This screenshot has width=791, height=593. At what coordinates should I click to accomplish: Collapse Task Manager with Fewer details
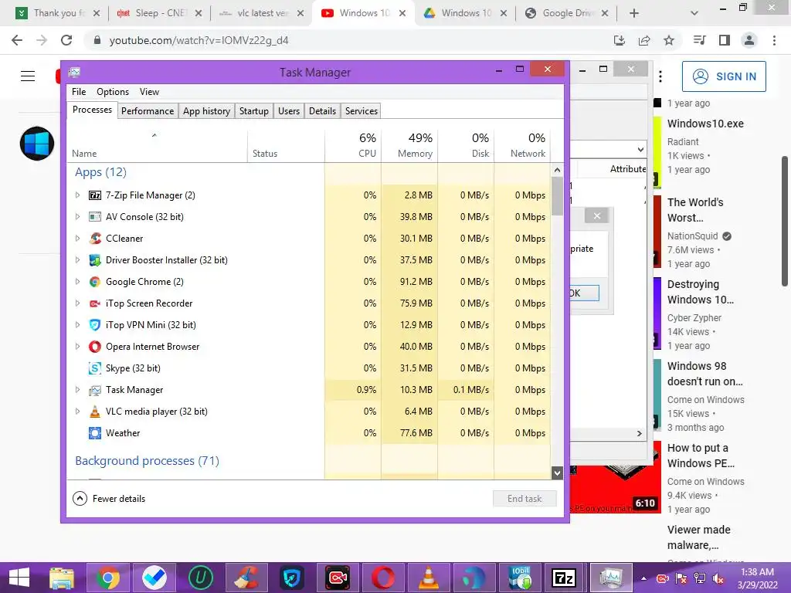pos(109,499)
